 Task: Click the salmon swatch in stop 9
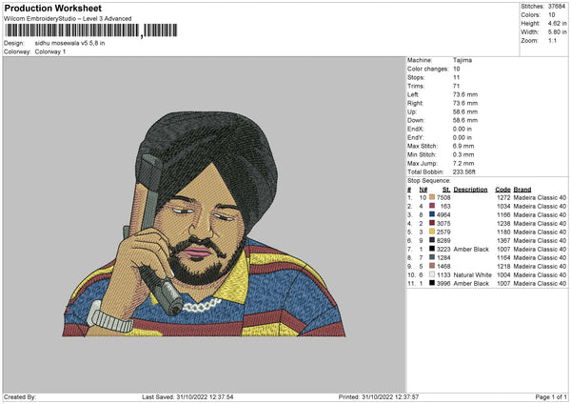pos(432,266)
